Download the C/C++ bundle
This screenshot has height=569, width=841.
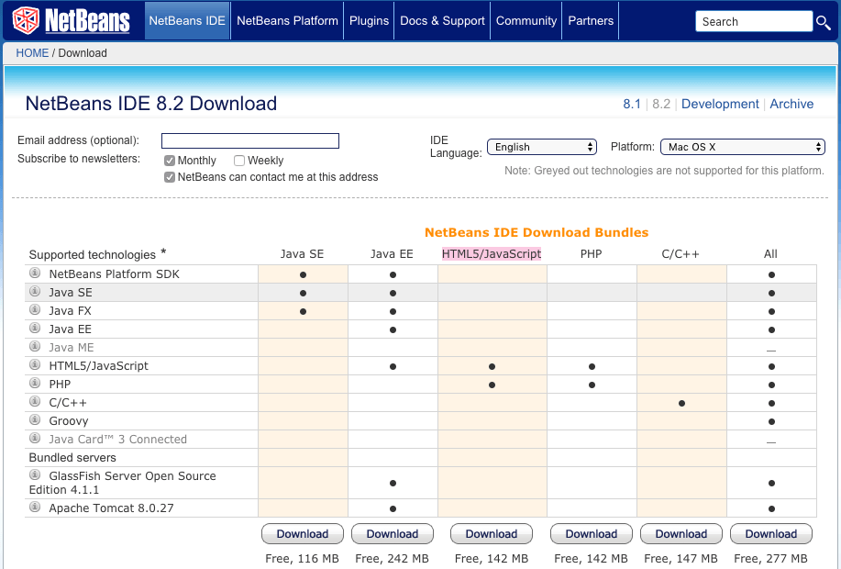[x=681, y=534]
